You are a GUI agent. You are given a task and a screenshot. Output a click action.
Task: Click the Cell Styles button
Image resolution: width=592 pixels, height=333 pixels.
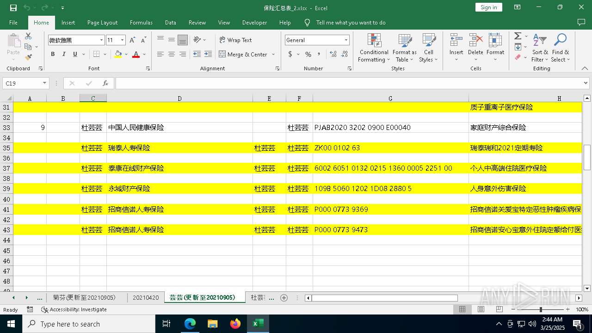click(x=429, y=48)
